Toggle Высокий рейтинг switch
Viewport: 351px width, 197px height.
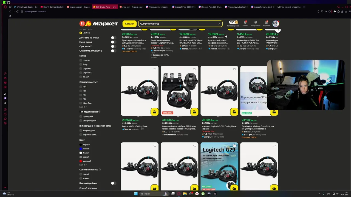[x=113, y=183]
